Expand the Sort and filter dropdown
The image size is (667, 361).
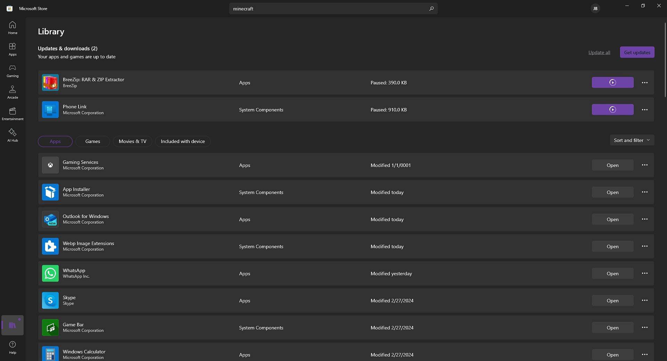tap(632, 140)
